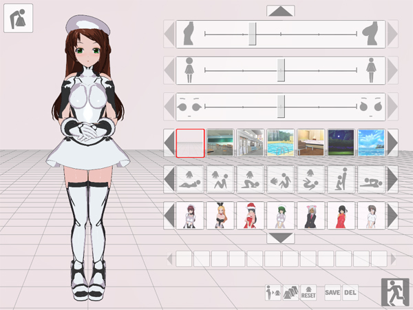Image resolution: width=413 pixels, height=310 pixels.
Task: Increase bust size with the right arrow
Action: (x=392, y=34)
